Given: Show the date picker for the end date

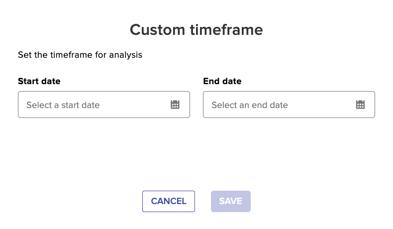Looking at the screenshot, I should click(360, 105).
